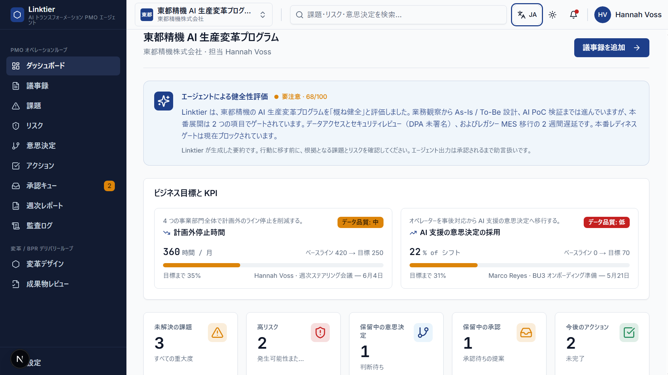This screenshot has width=668, height=375.
Task: Click the データ品質: 低 badge
Action: 607,222
